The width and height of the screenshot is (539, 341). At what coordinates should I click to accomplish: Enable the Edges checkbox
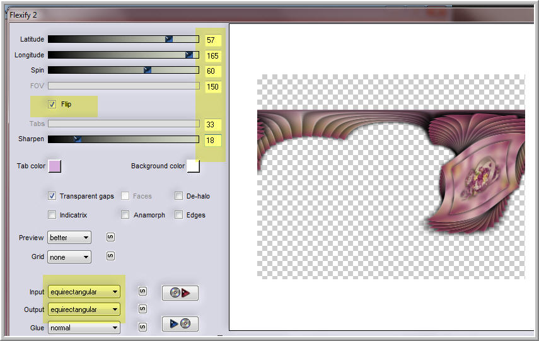[x=179, y=215]
